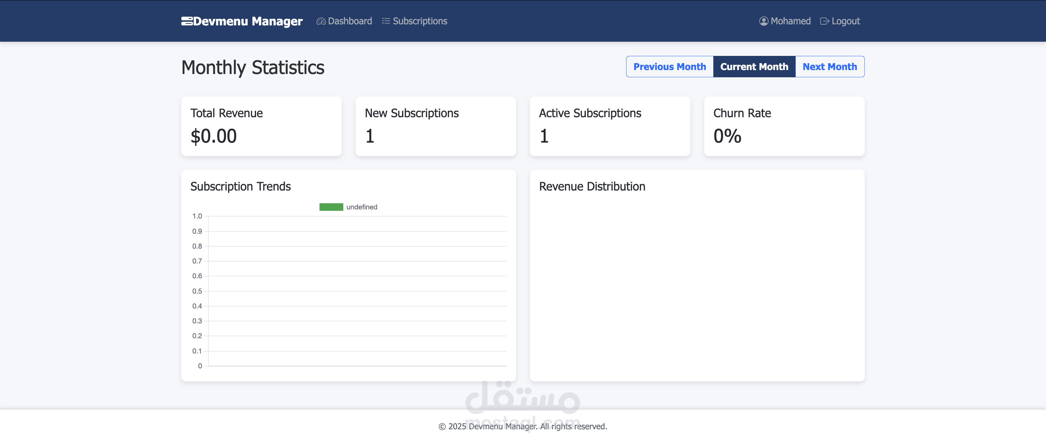
Task: Click the Churn Rate card
Action: click(x=784, y=126)
